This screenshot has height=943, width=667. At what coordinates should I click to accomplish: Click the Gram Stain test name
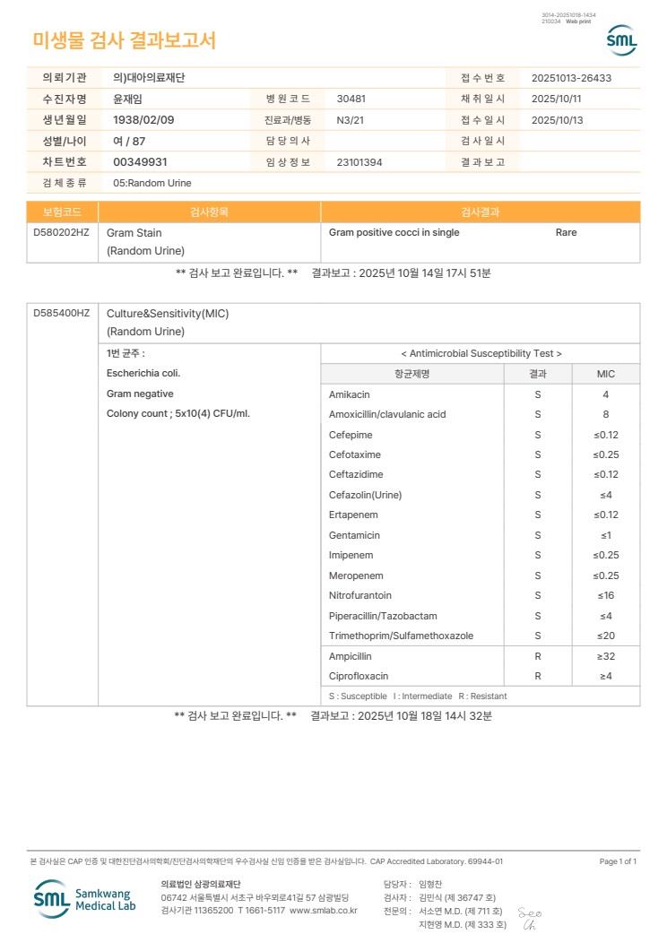pos(134,233)
